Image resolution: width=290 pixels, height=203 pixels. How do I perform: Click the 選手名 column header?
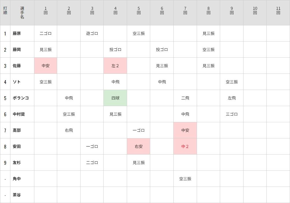point(22,13)
